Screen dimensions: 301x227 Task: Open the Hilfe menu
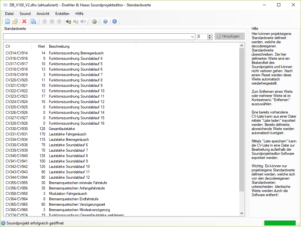tap(79, 14)
